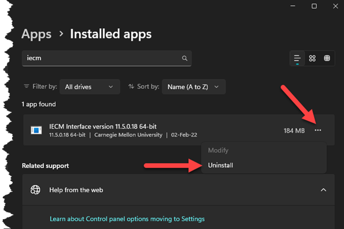Screen dimensions: 344x229
Task: Maximize the Settings window
Action: tap(314, 6)
